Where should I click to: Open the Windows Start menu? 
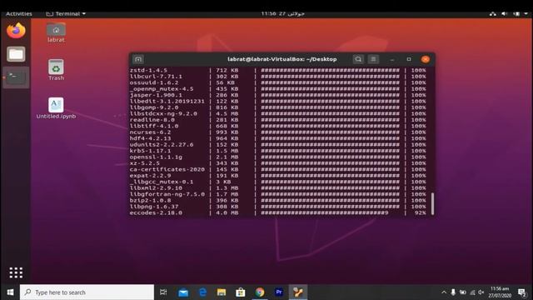10,292
